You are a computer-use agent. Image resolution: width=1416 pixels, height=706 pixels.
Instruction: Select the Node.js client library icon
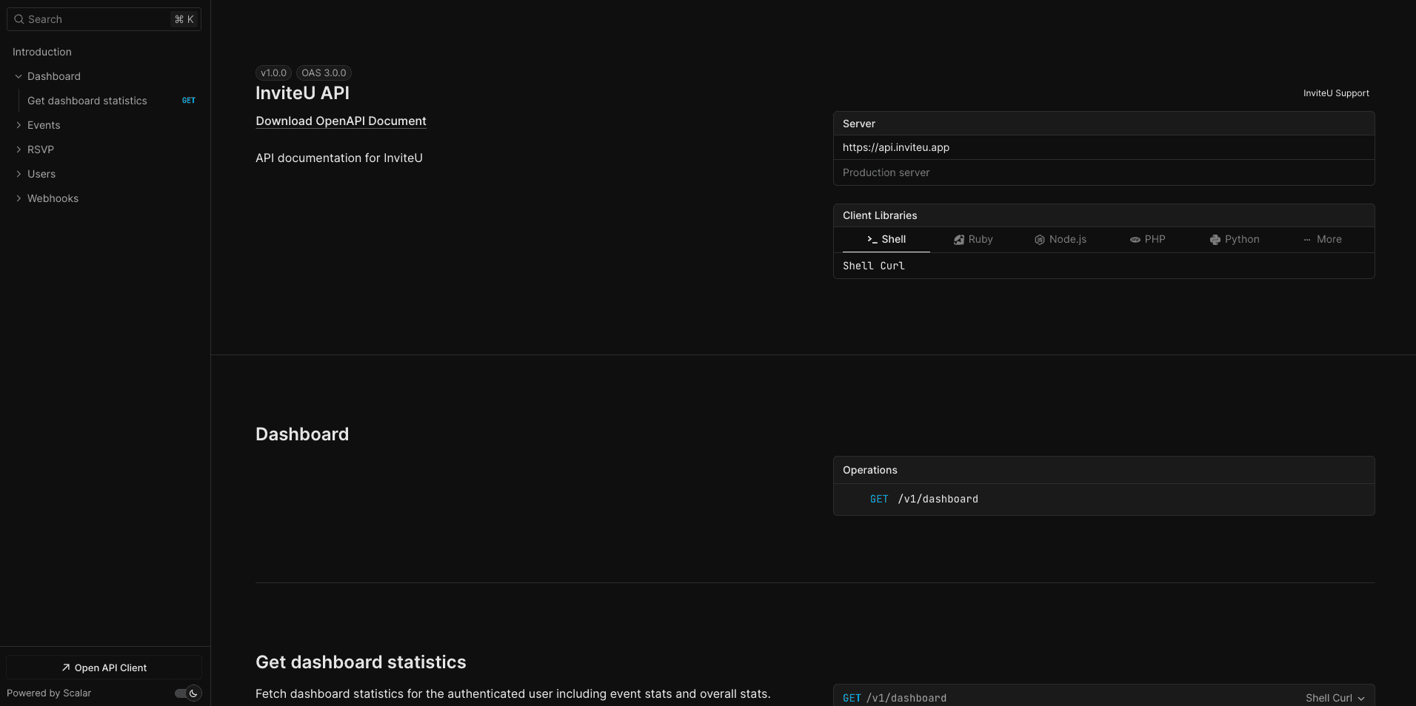coord(1039,240)
